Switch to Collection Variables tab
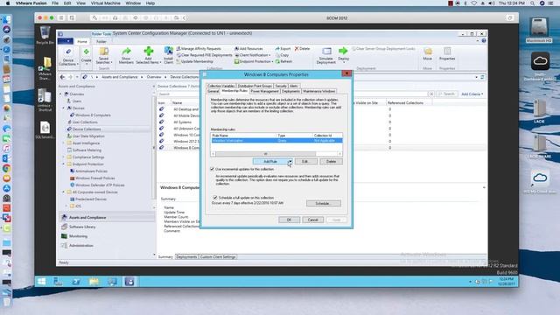 pyautogui.click(x=221, y=86)
